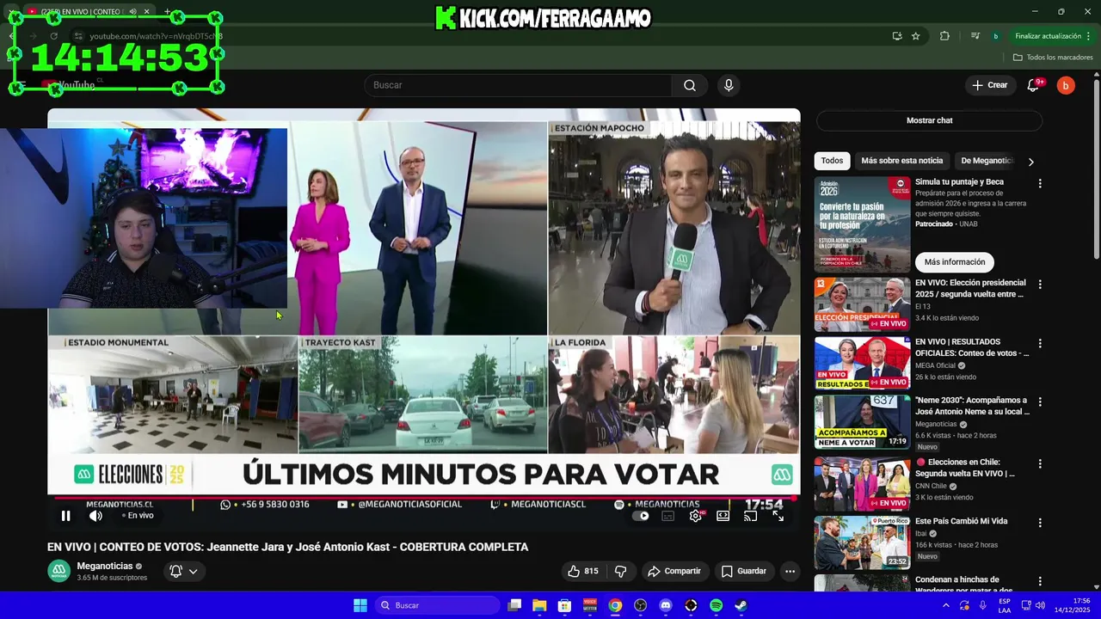Select the Todos filter chip
Image resolution: width=1101 pixels, height=619 pixels.
click(832, 161)
